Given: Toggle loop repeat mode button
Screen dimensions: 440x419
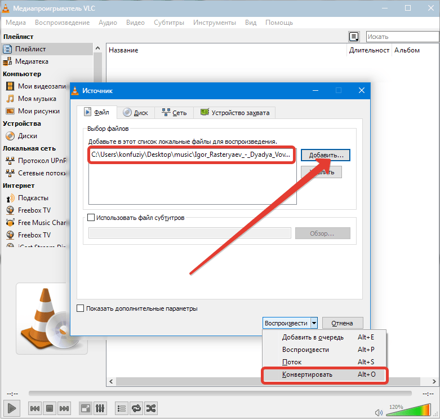Looking at the screenshot, I should click(x=136, y=408).
